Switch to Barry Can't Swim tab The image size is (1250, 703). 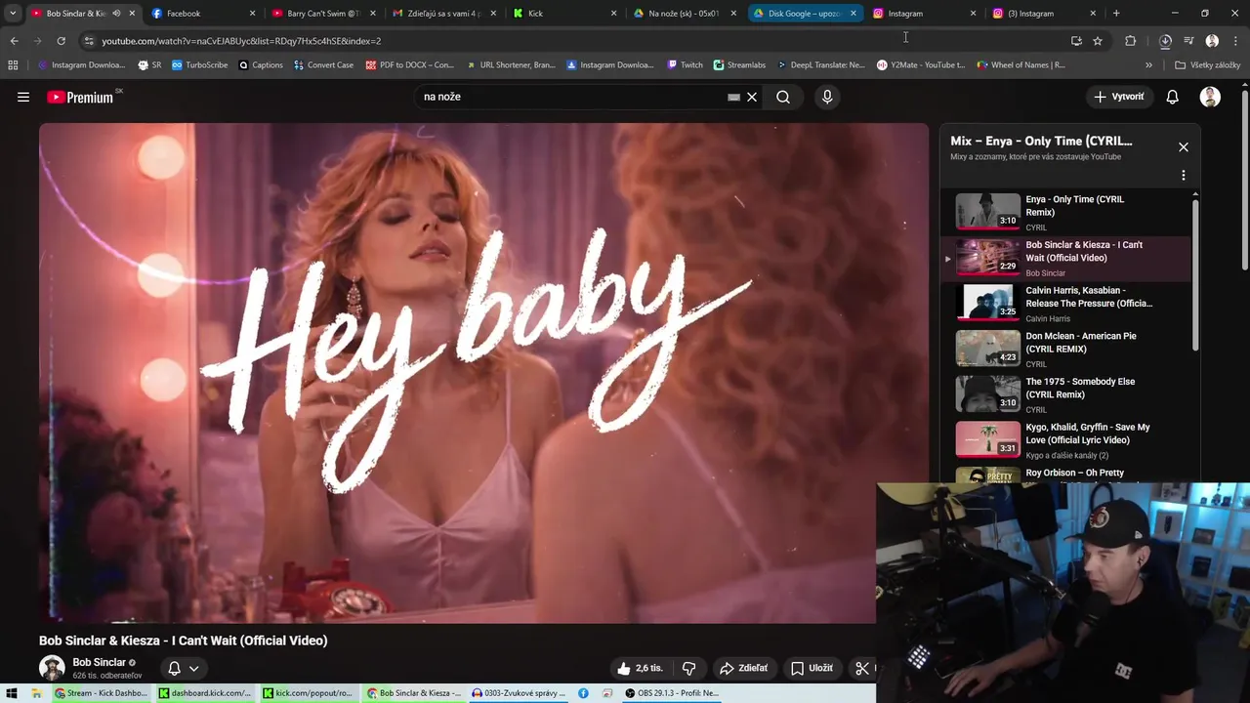click(x=323, y=14)
